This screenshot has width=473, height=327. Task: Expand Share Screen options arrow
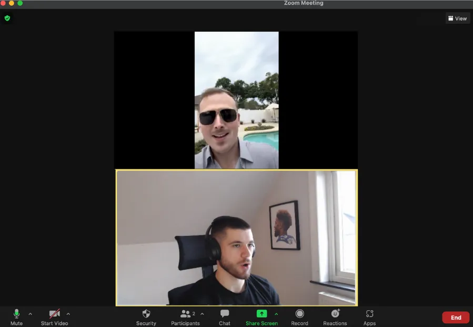[276, 314]
